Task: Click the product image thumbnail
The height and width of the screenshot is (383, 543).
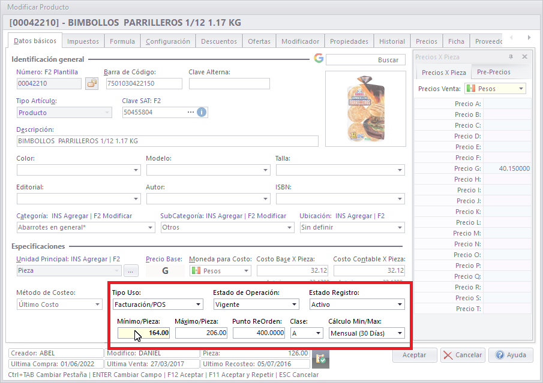Action: 365,109
